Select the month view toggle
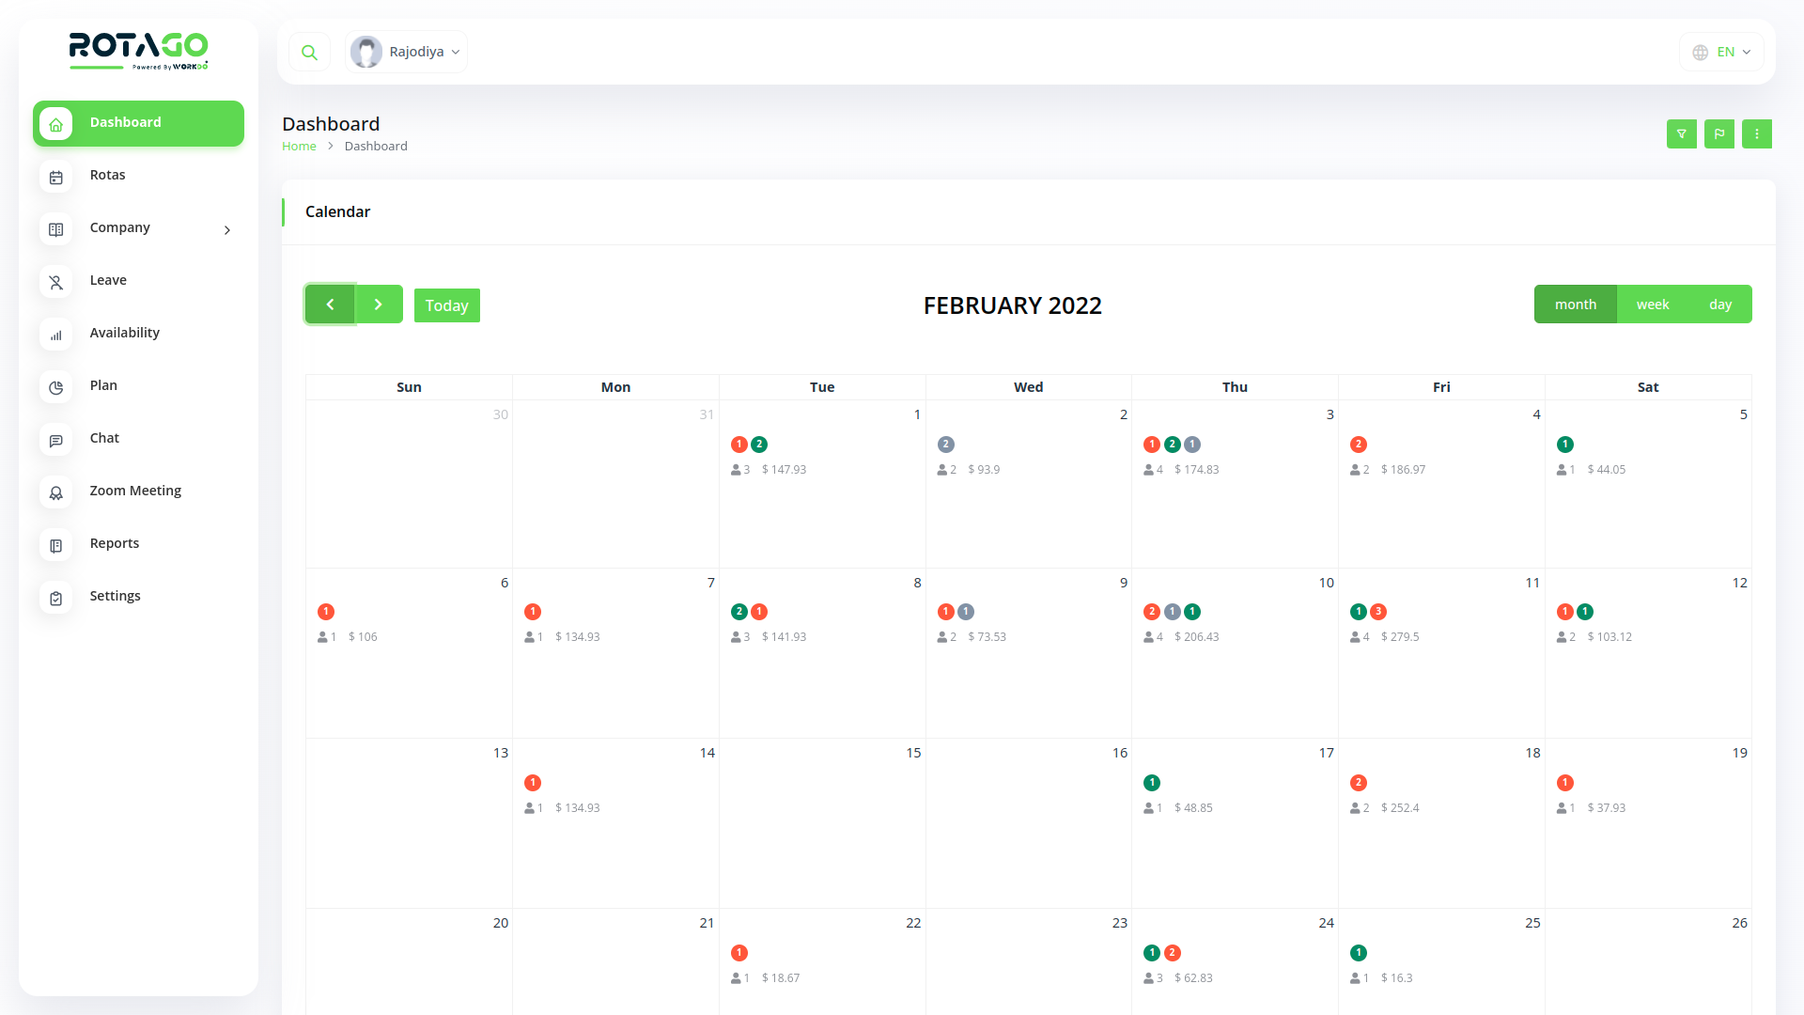The image size is (1804, 1015). coord(1576,304)
